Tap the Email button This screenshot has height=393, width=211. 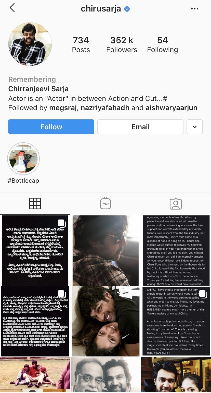[140, 127]
